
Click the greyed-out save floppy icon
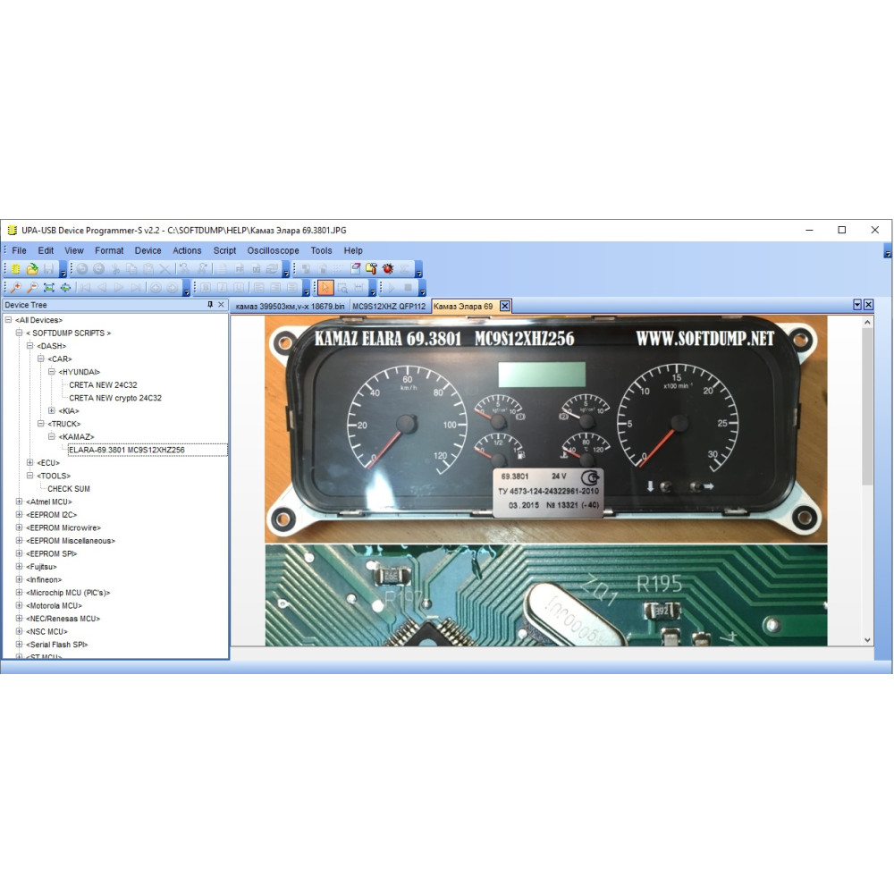coord(48,268)
